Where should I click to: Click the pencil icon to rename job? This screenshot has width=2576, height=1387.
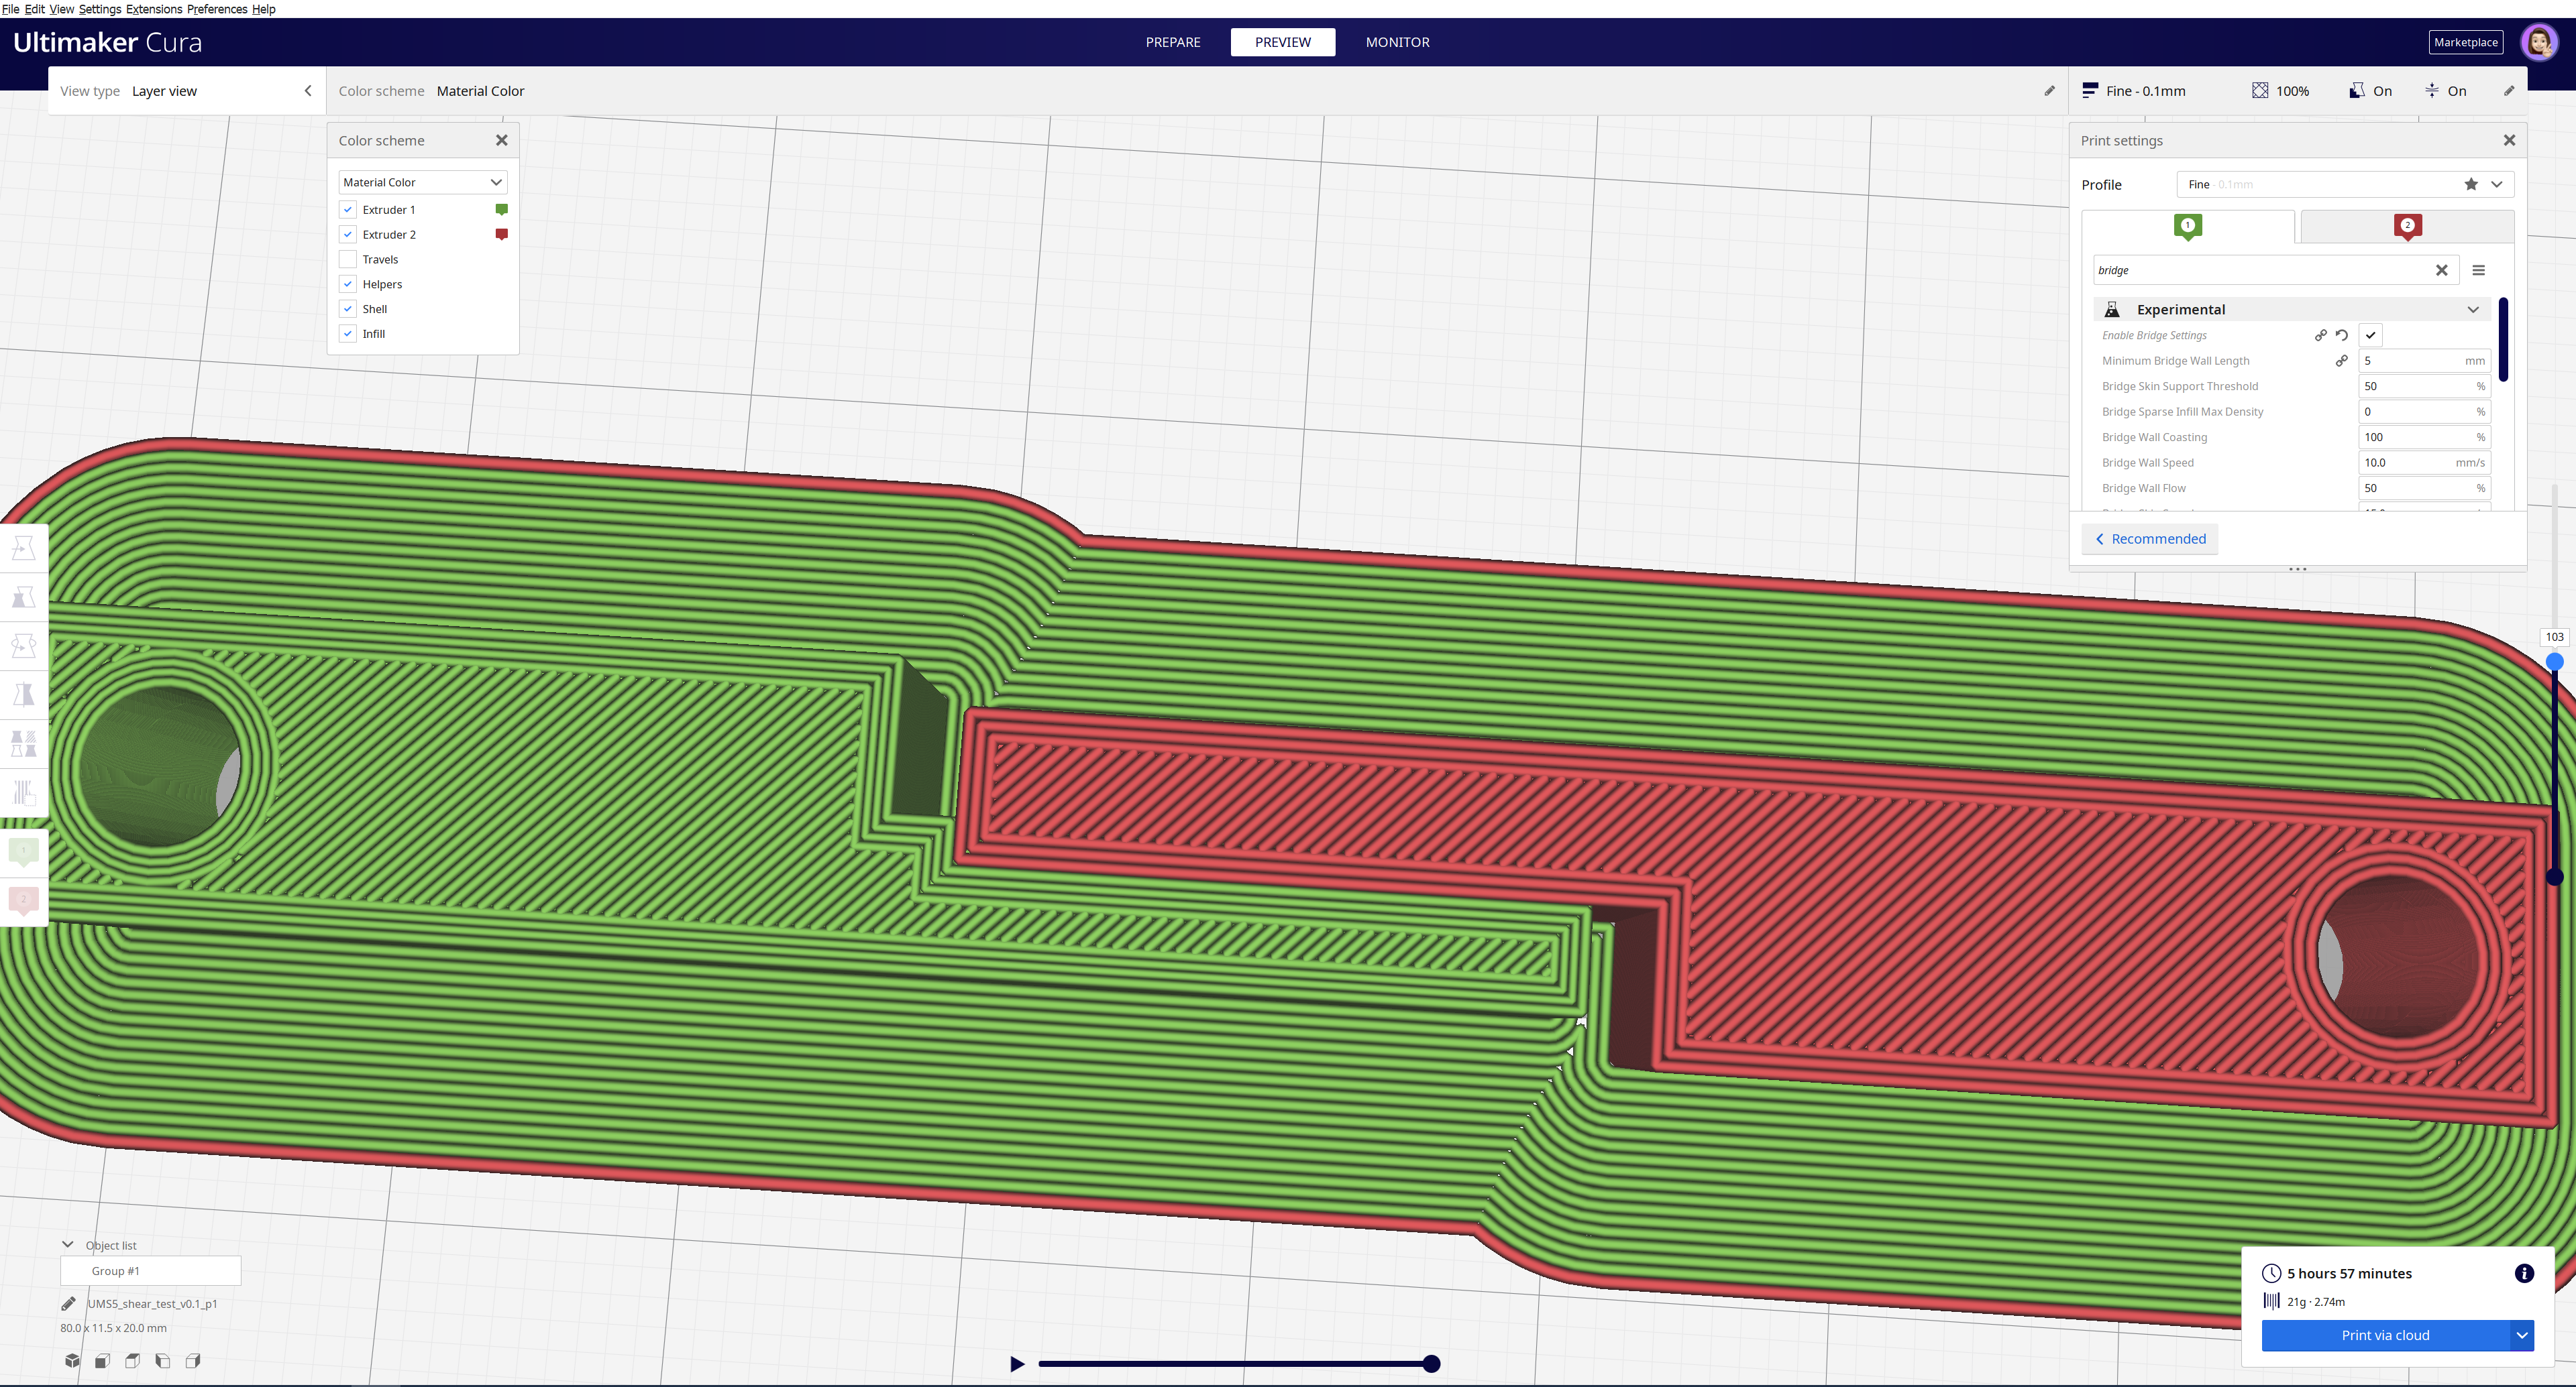(x=68, y=1303)
